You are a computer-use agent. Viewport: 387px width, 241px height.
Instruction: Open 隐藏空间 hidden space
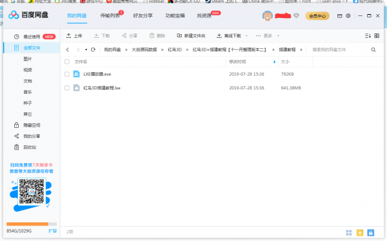(32, 125)
